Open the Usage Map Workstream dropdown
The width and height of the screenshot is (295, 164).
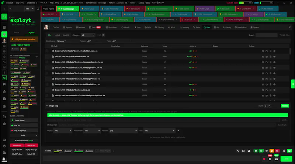pos(92,130)
